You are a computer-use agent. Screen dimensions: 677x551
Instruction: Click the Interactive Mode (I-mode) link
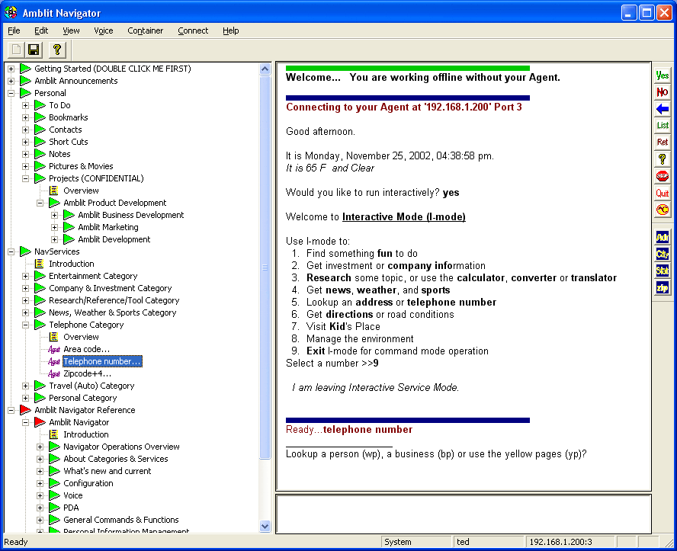[404, 216]
